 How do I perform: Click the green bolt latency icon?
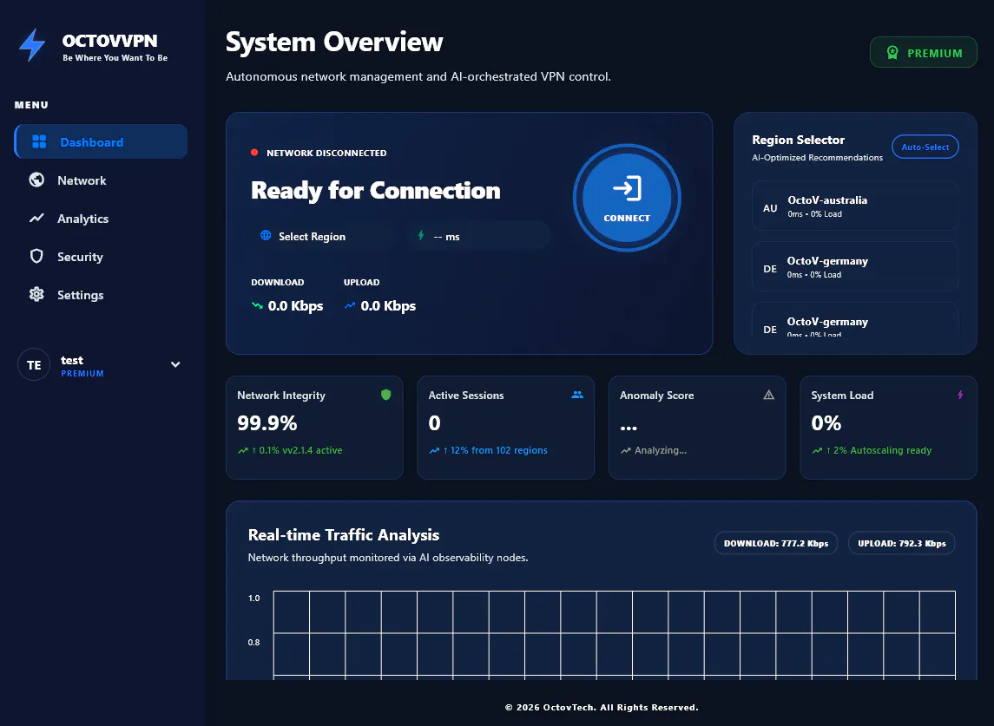click(x=421, y=236)
